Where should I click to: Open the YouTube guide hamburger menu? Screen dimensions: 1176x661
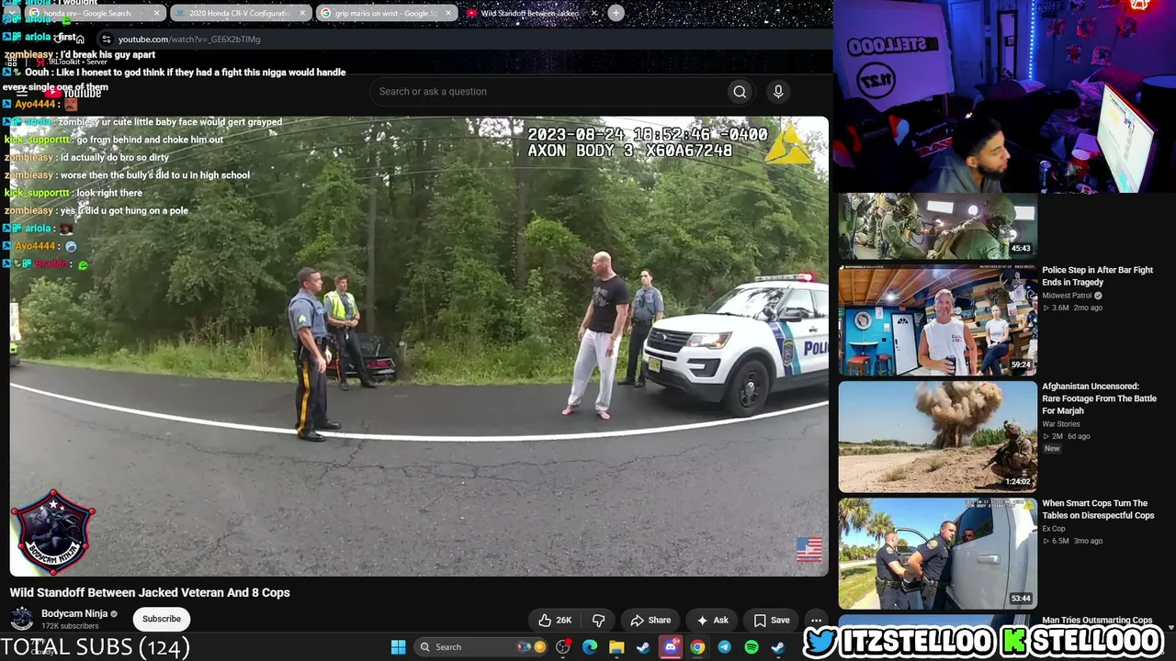(x=22, y=92)
